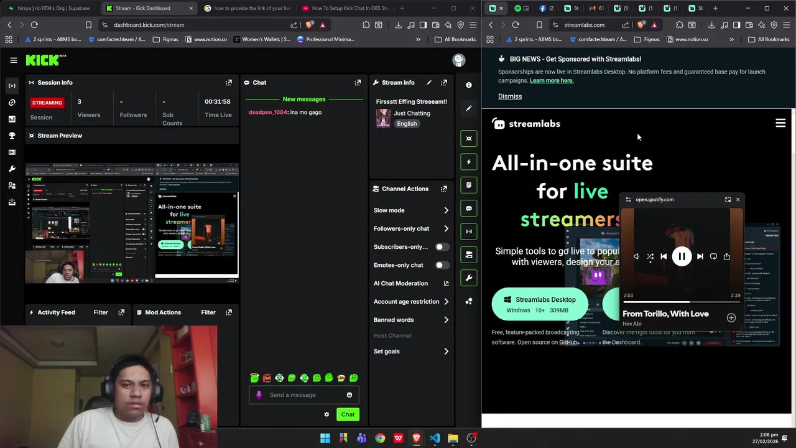The image size is (796, 448).
Task: Click the Send a message field
Action: pyautogui.click(x=304, y=395)
